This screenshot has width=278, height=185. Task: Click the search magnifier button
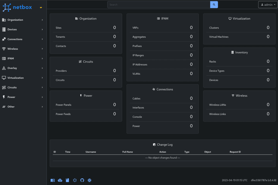coord(214,5)
